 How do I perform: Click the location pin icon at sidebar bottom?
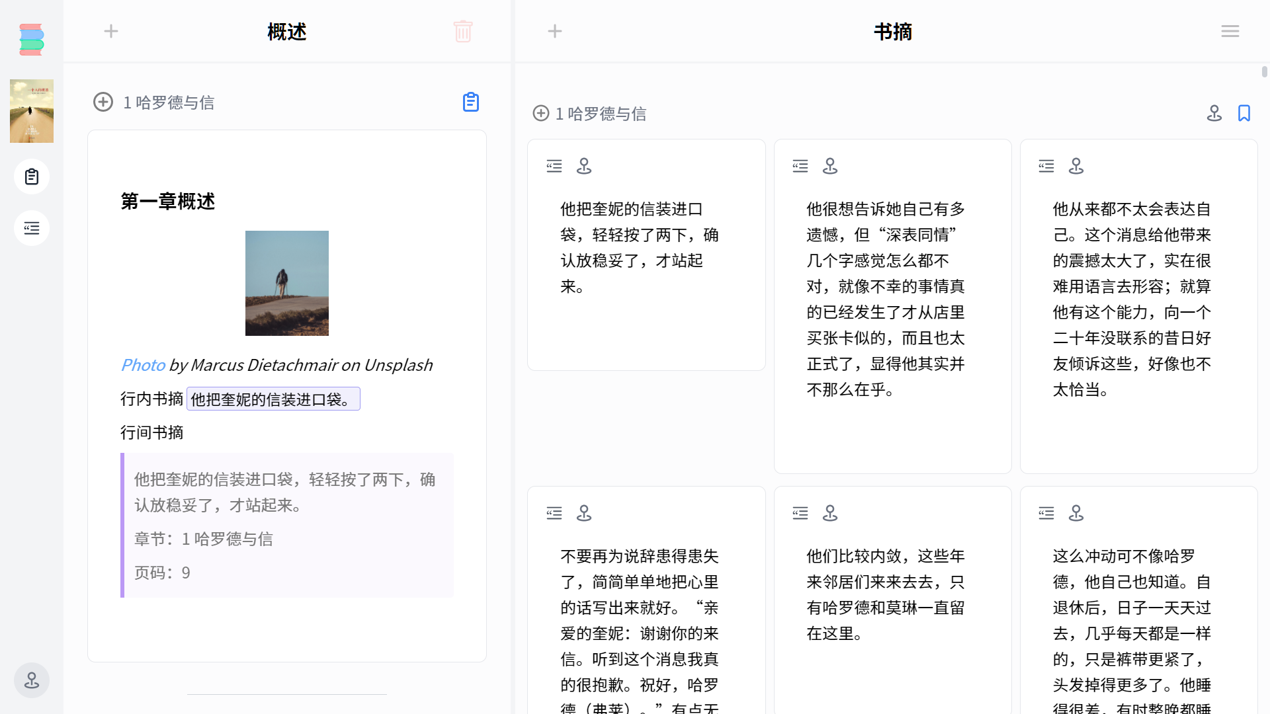(x=32, y=680)
